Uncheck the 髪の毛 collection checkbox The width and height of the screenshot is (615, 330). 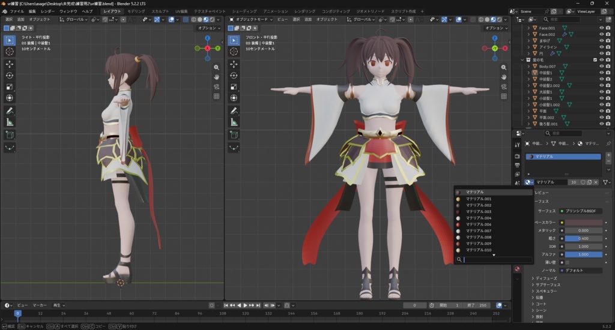click(595, 60)
